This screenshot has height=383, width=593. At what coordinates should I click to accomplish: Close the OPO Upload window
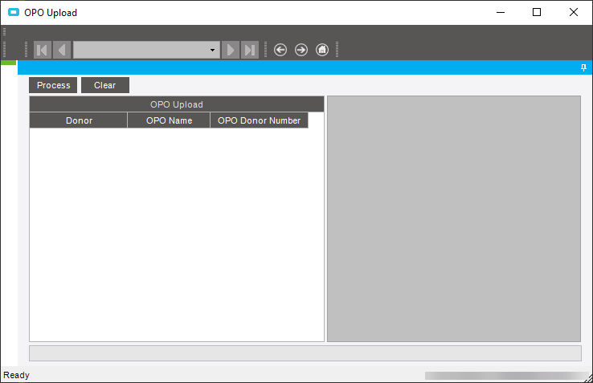tap(574, 13)
